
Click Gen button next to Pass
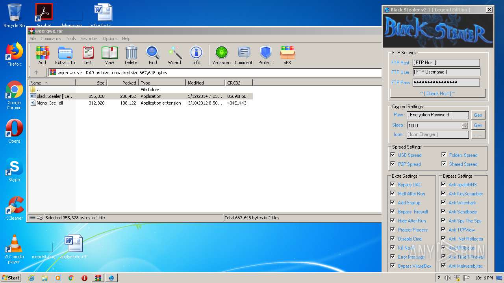tap(478, 115)
